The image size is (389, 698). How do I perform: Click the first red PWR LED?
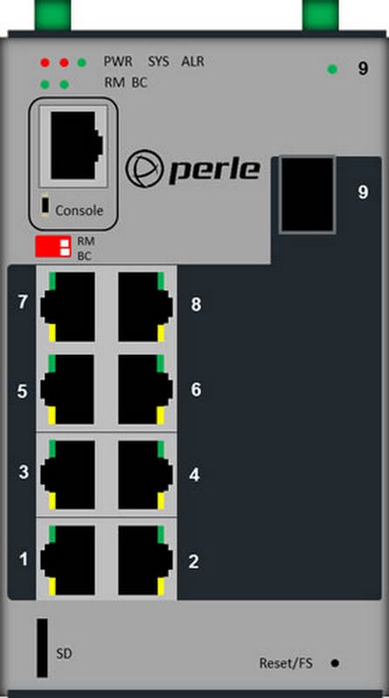point(44,62)
